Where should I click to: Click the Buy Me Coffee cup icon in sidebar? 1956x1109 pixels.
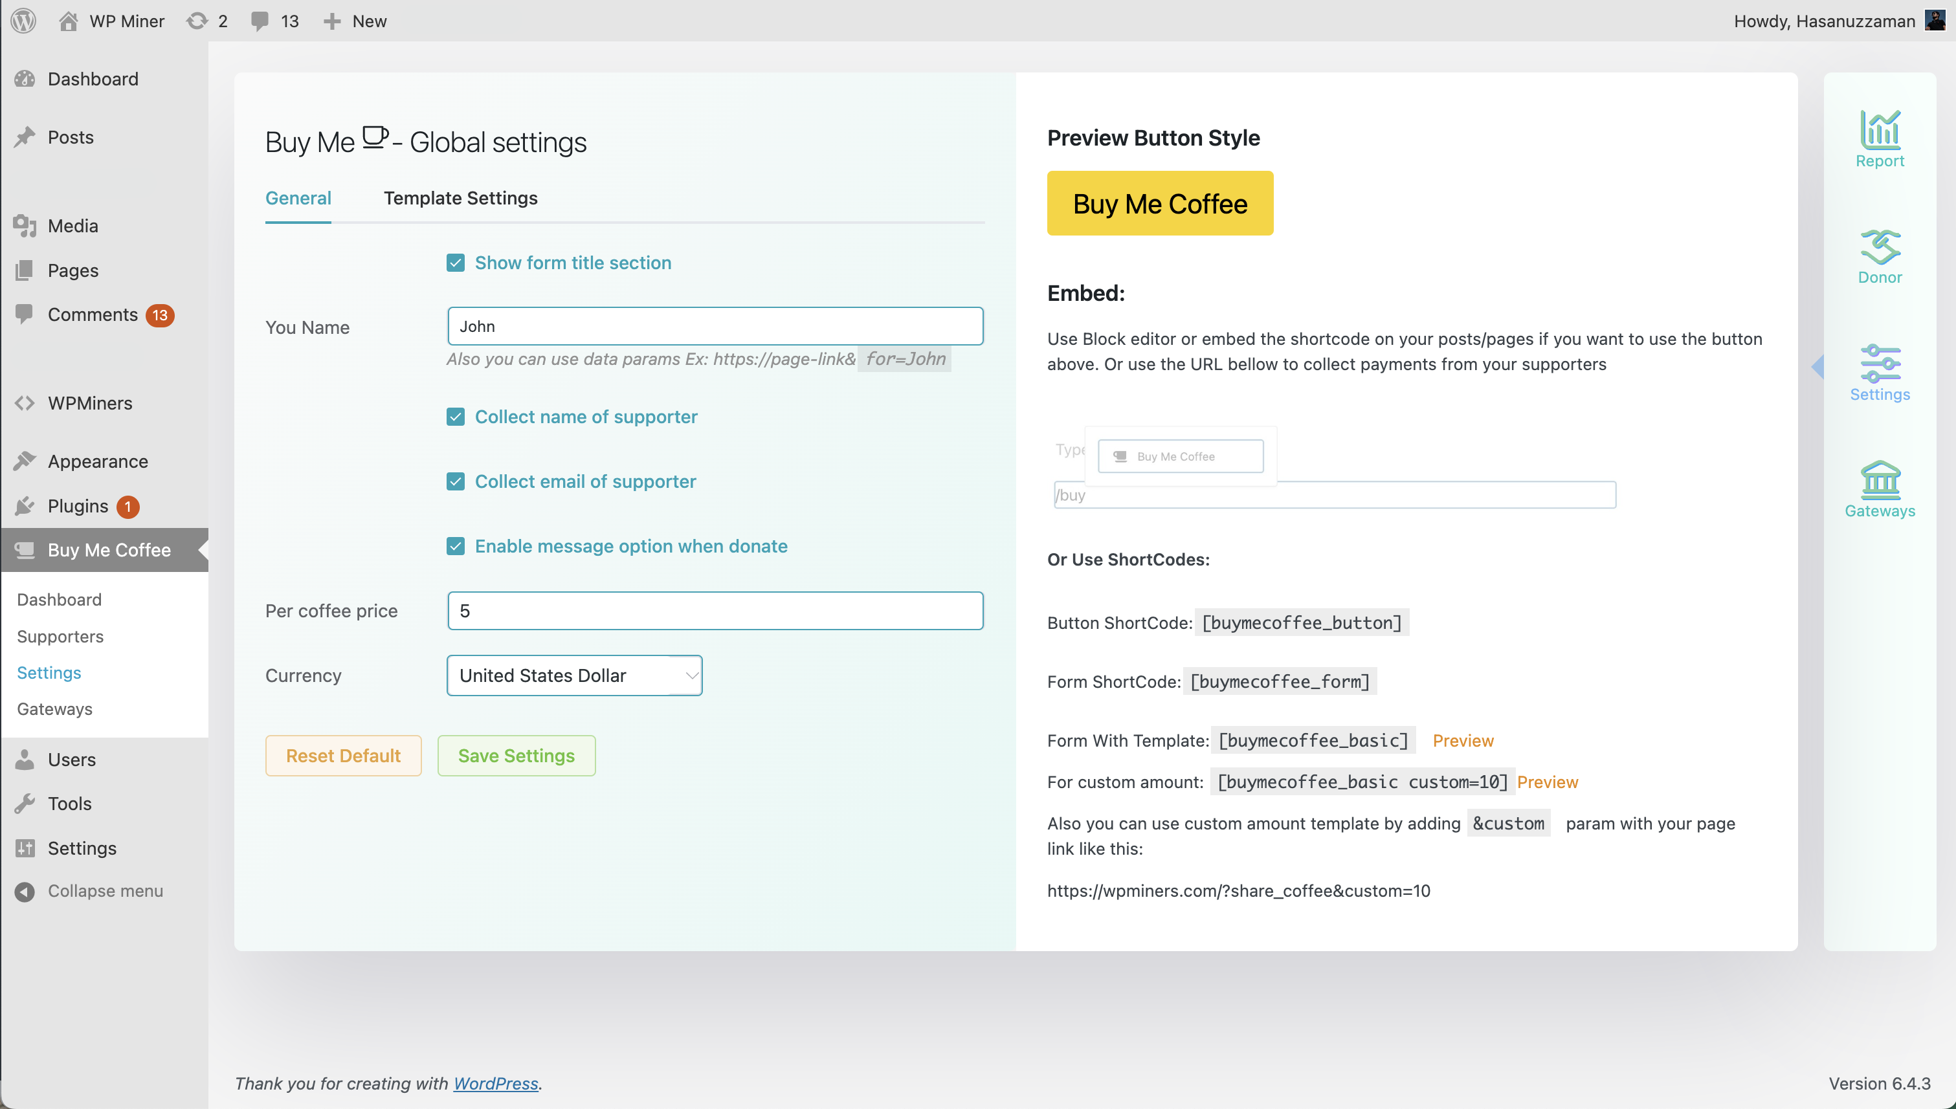[25, 550]
